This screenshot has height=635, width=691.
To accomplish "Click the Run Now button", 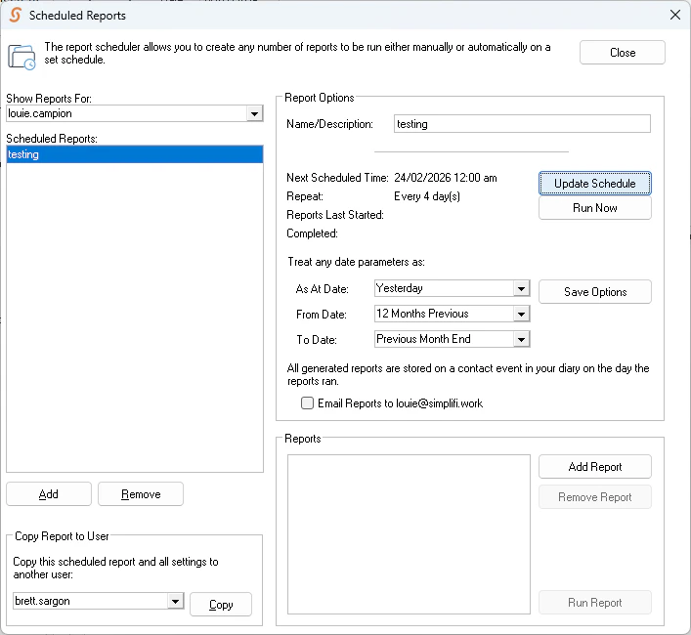I will pos(595,208).
